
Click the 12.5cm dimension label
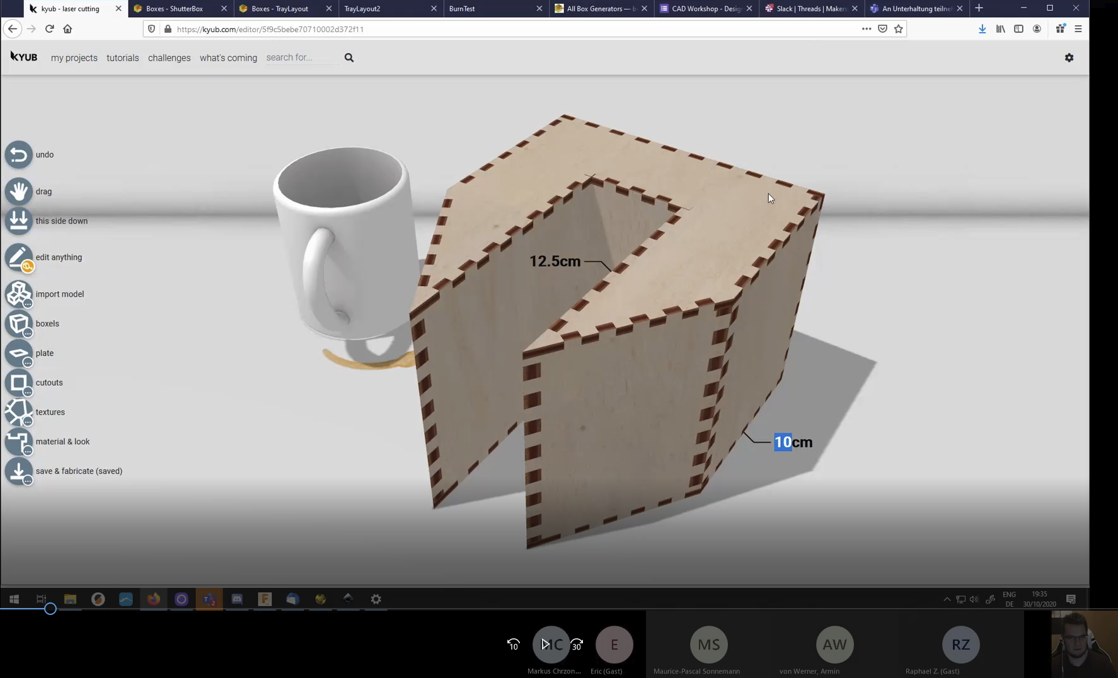555,261
